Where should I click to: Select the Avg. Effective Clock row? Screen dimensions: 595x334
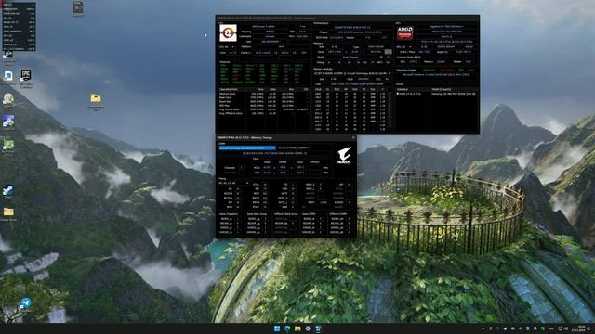click(264, 113)
